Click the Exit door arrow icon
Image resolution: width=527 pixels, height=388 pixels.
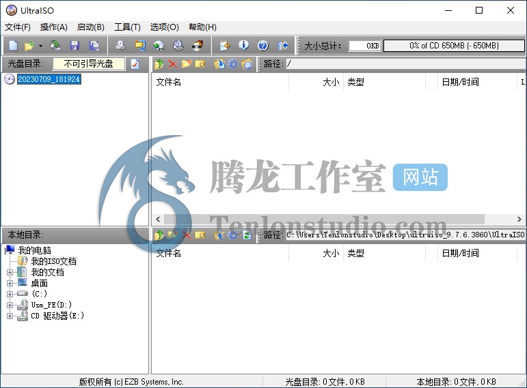tap(283, 45)
